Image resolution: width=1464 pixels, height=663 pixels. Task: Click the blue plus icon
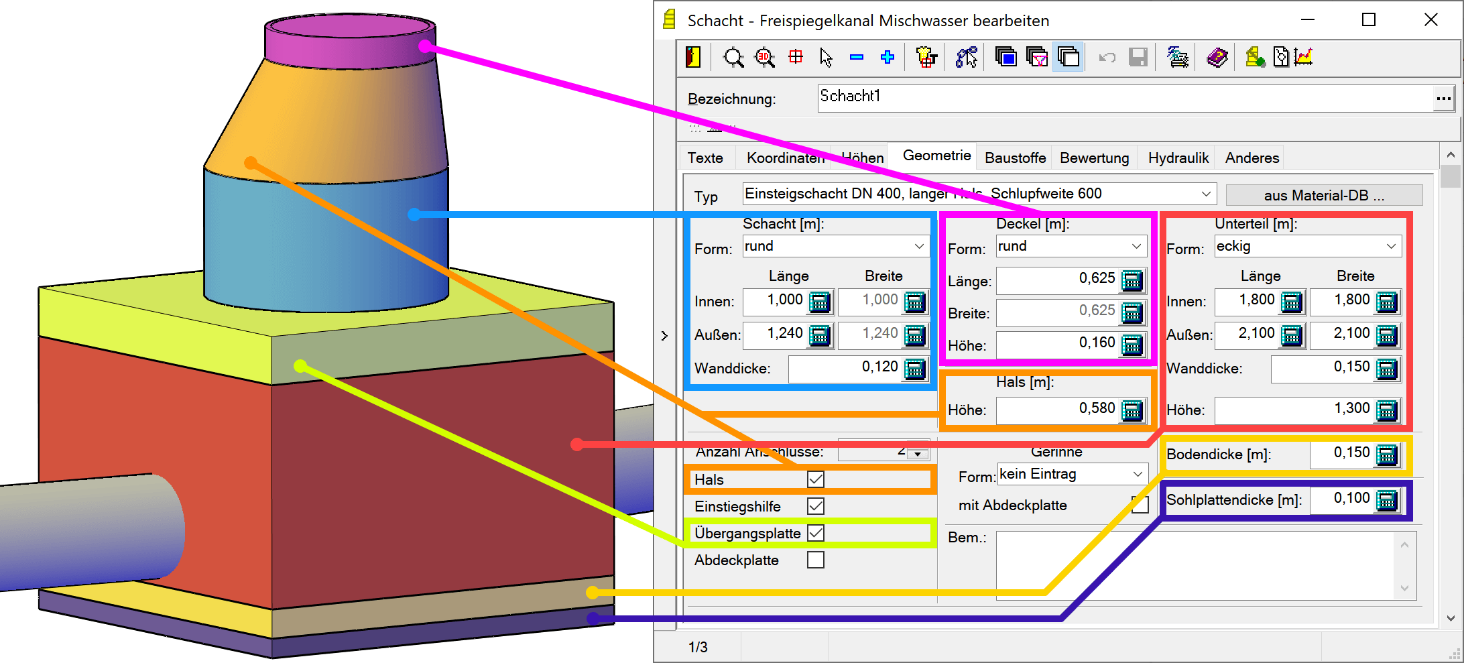point(888,58)
